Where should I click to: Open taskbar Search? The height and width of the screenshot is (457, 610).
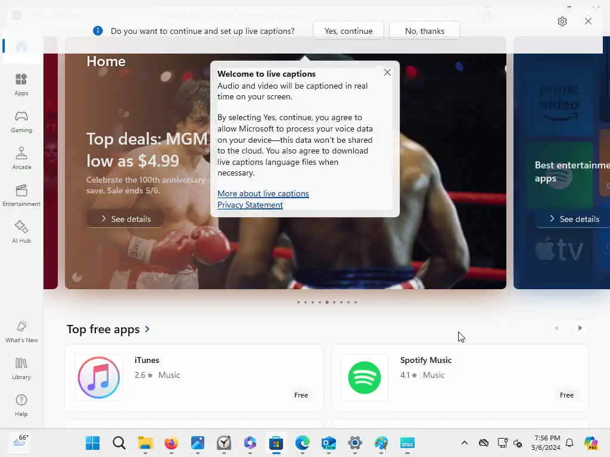pos(119,443)
